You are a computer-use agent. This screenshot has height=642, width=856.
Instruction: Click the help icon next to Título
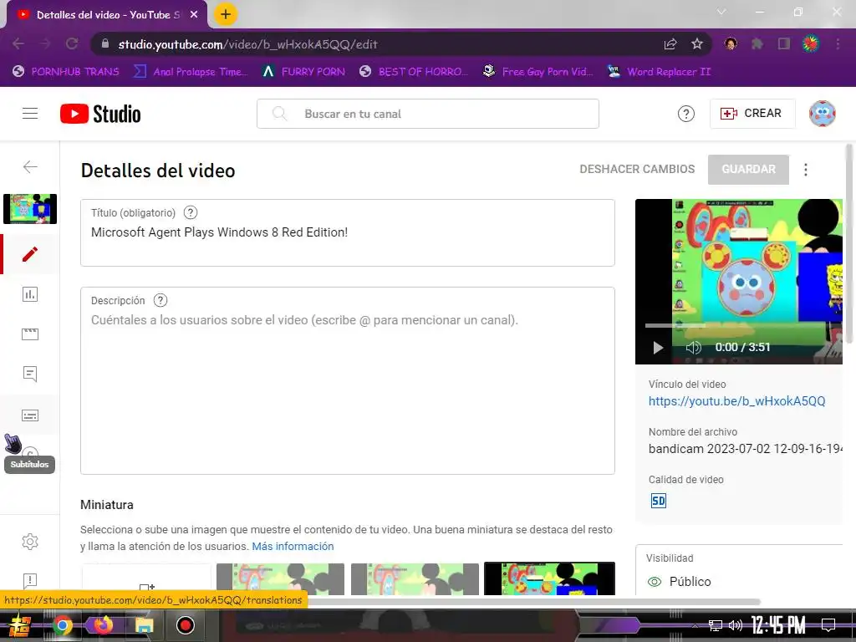(x=190, y=213)
